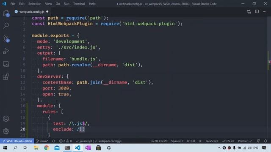Click the 'development' mode value
This screenshot has width=271, height=152.
point(70,41)
